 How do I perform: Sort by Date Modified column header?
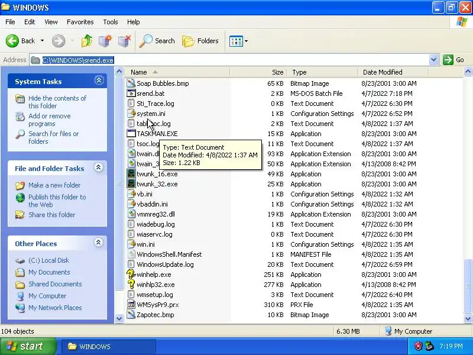(x=393, y=72)
